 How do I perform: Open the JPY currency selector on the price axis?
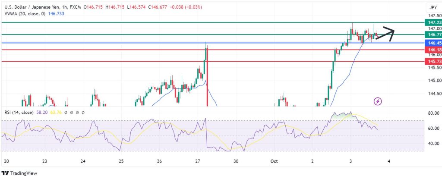(433, 8)
